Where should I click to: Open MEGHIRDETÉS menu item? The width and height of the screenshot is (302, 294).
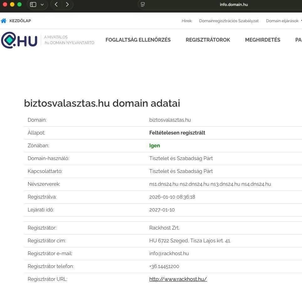point(263,40)
